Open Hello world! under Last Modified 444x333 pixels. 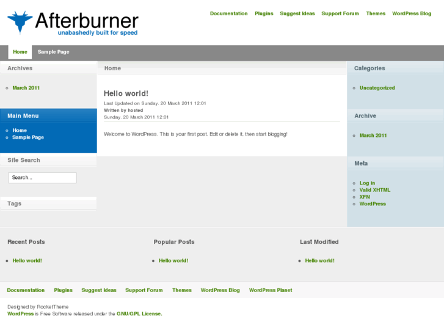[319, 261]
